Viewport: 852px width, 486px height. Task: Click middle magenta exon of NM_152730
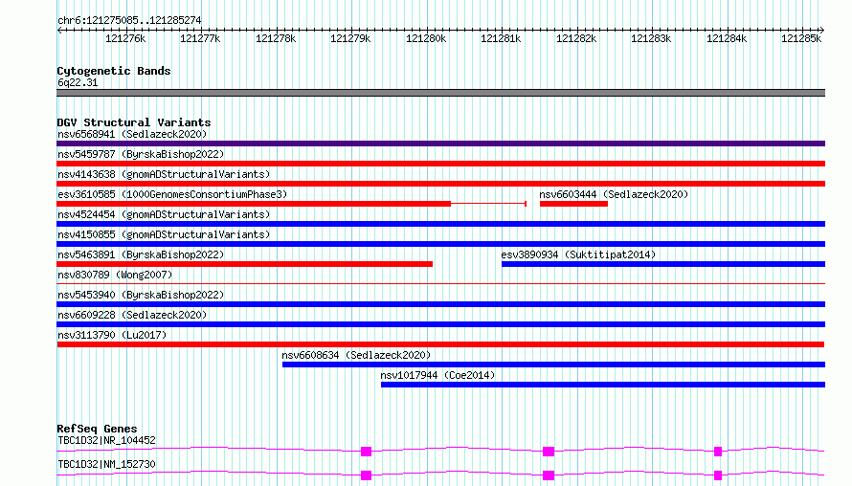point(549,475)
